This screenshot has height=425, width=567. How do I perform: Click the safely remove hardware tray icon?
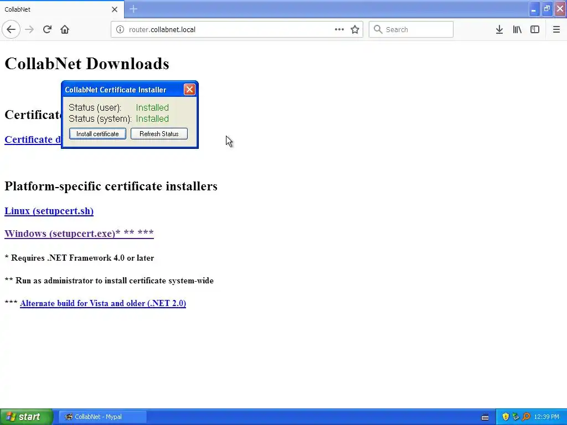[516, 417]
